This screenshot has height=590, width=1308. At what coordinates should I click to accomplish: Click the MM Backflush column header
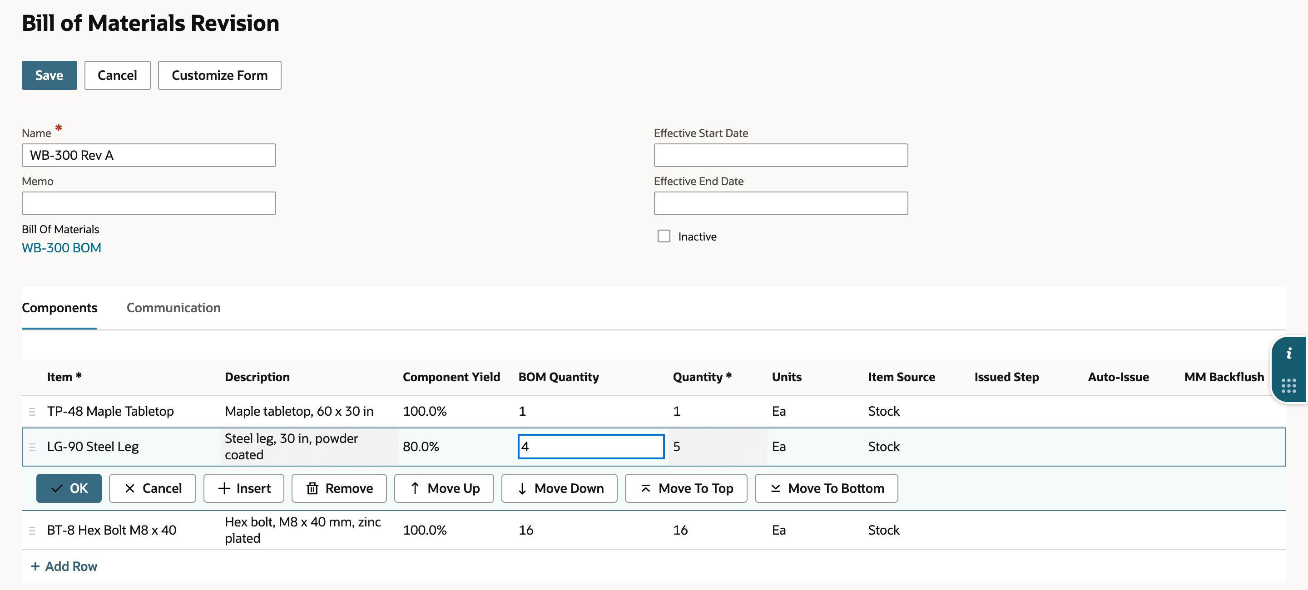1224,377
